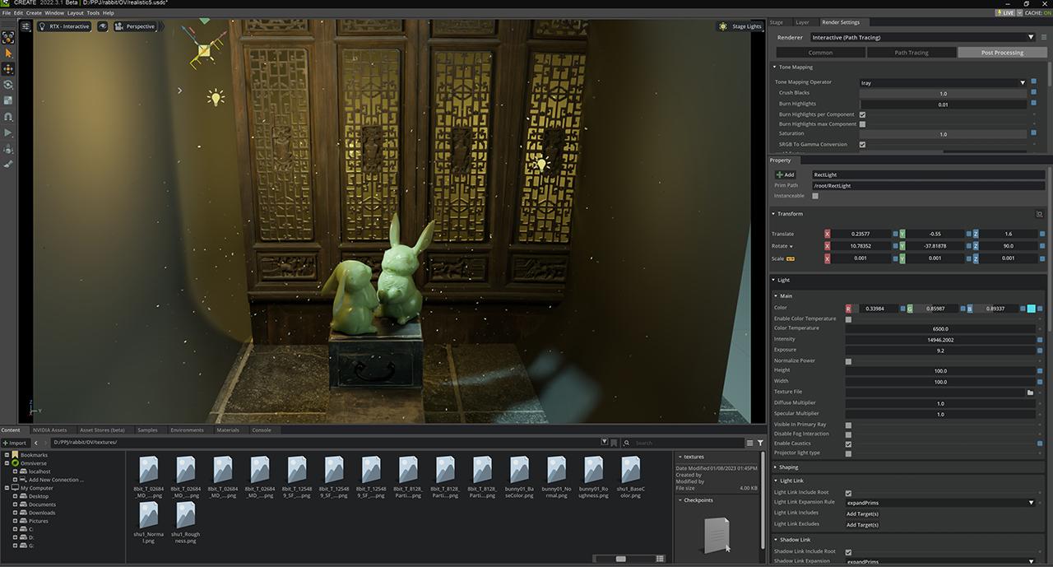Click the green Add button in Property panel
Viewport: 1053px width, 567px height.
coord(785,174)
